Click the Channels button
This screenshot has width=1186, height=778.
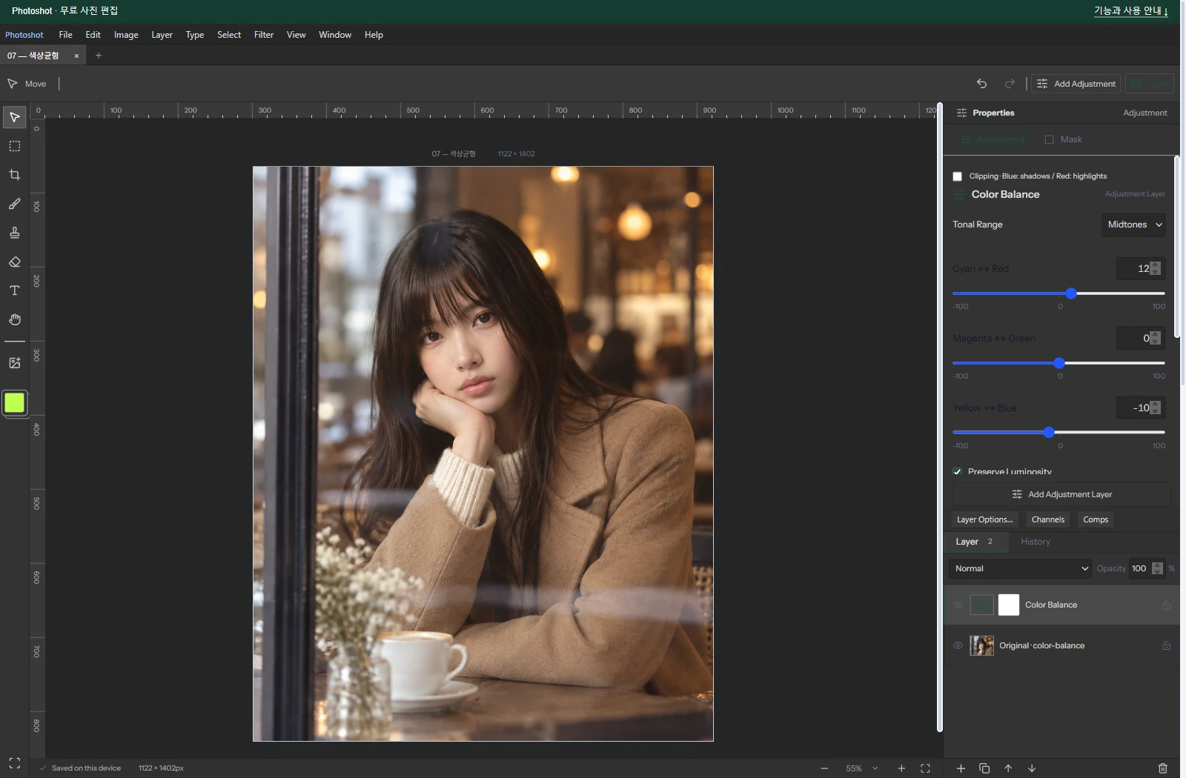pyautogui.click(x=1048, y=519)
